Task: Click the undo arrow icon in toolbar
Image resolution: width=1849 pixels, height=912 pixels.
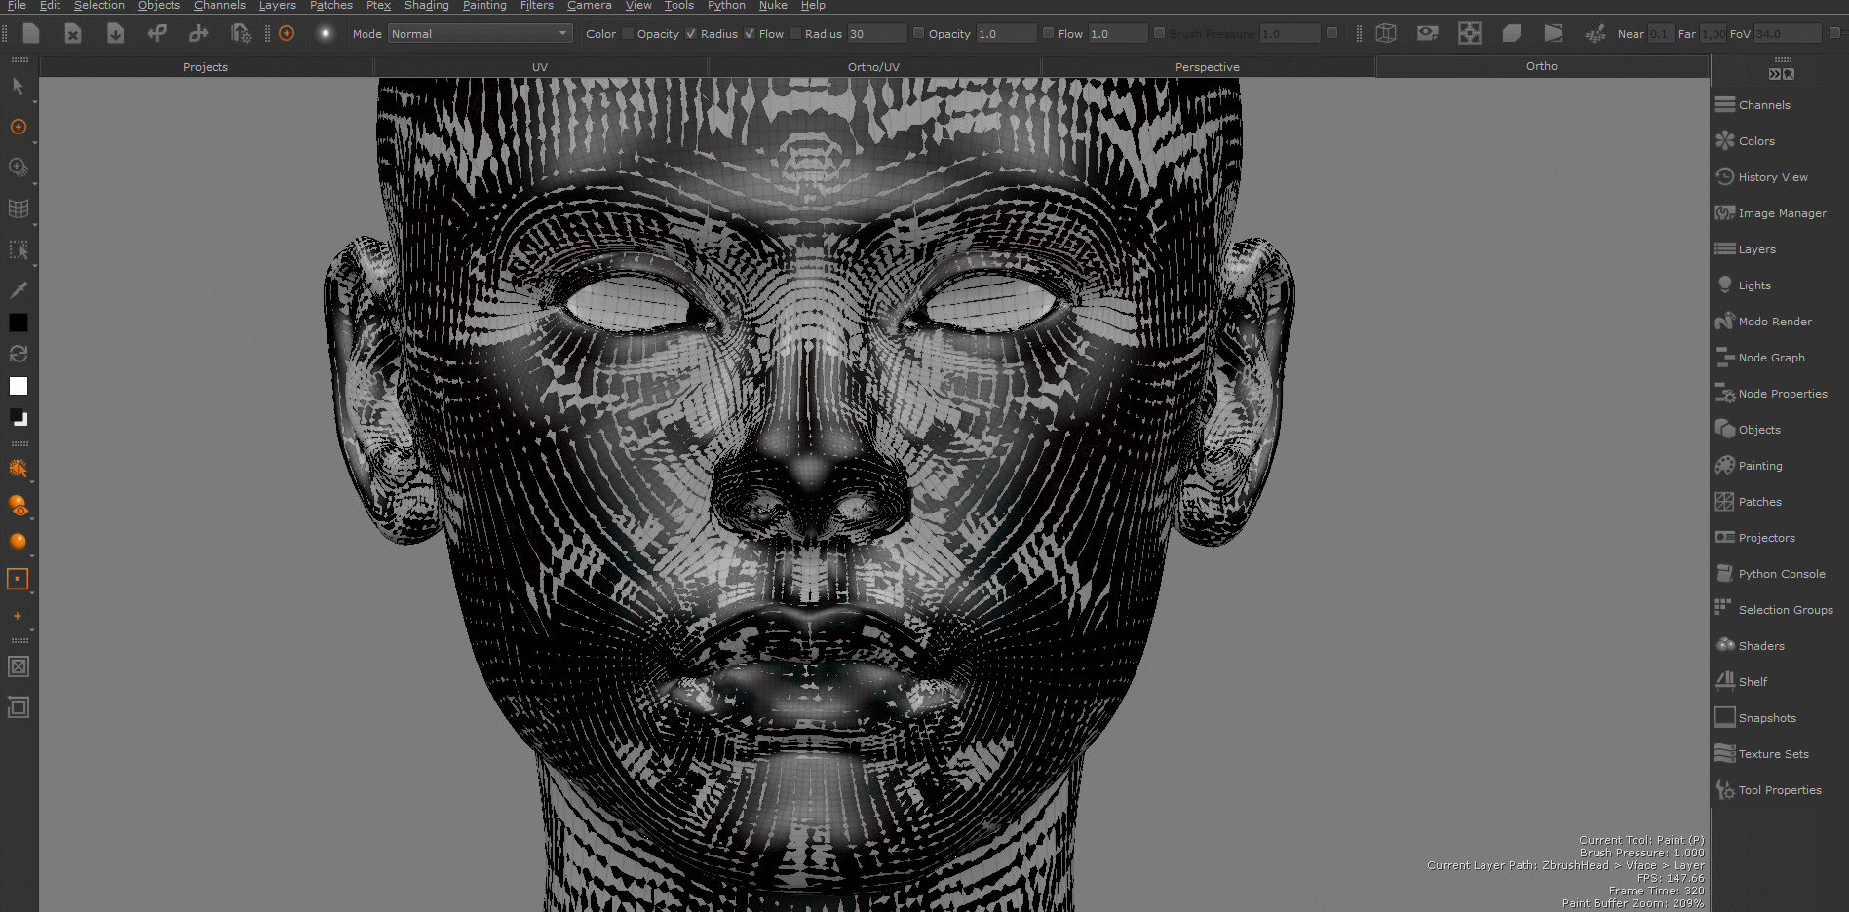Action: pos(156,33)
